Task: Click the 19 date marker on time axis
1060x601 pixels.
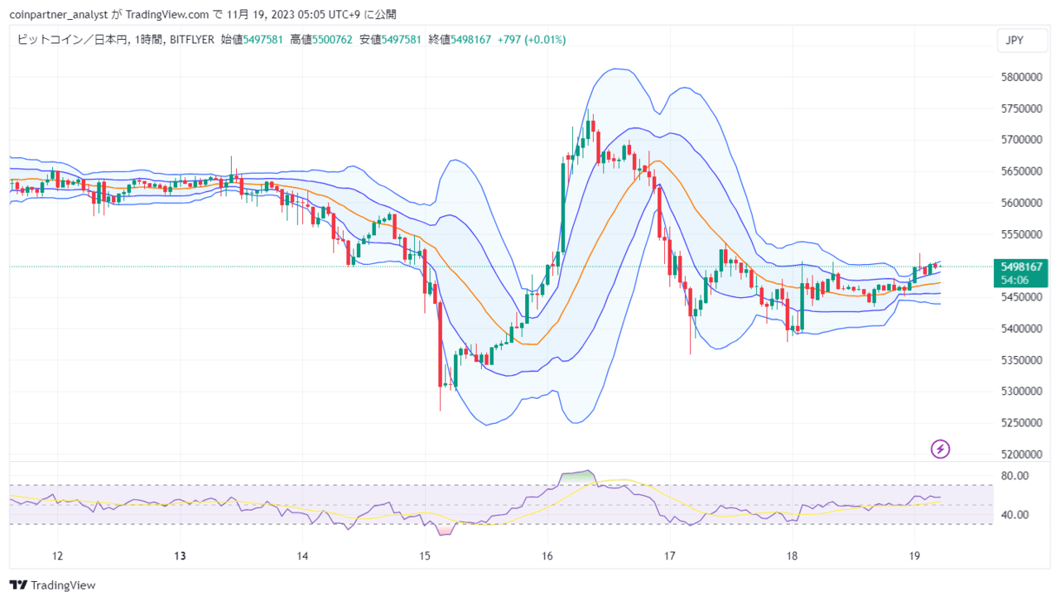Action: pos(913,556)
